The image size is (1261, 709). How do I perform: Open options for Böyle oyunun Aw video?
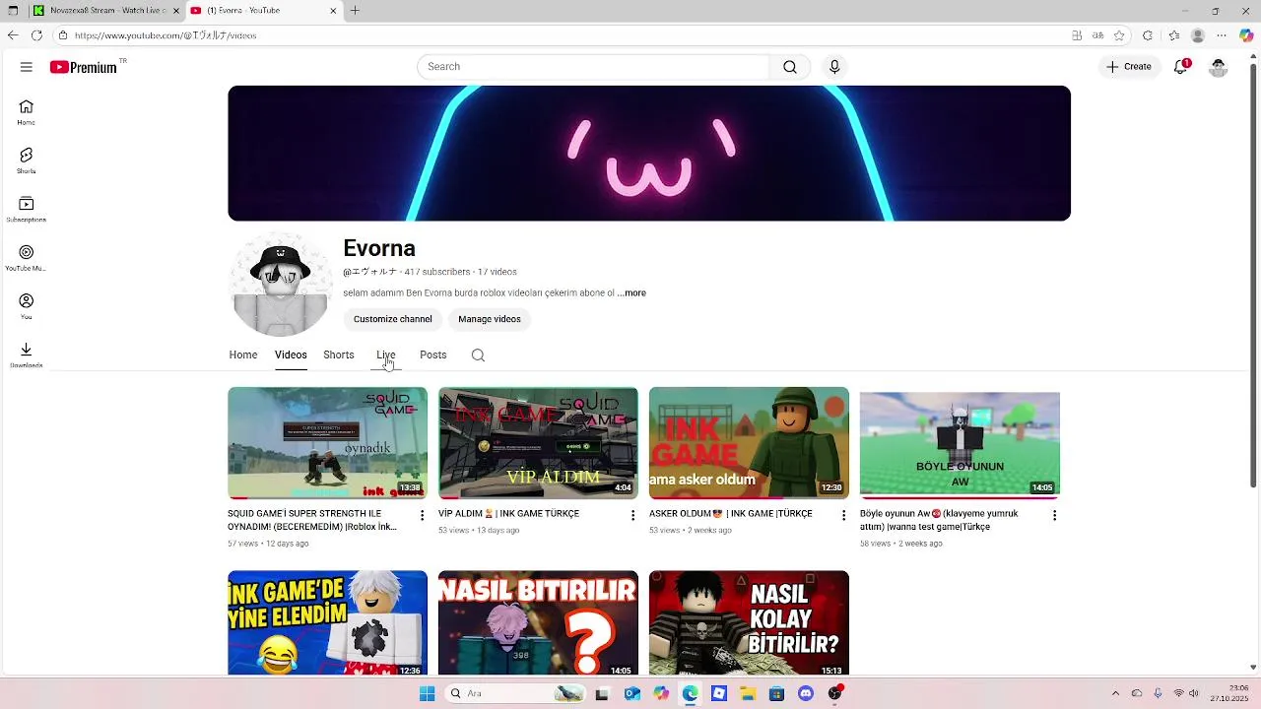click(x=1055, y=515)
